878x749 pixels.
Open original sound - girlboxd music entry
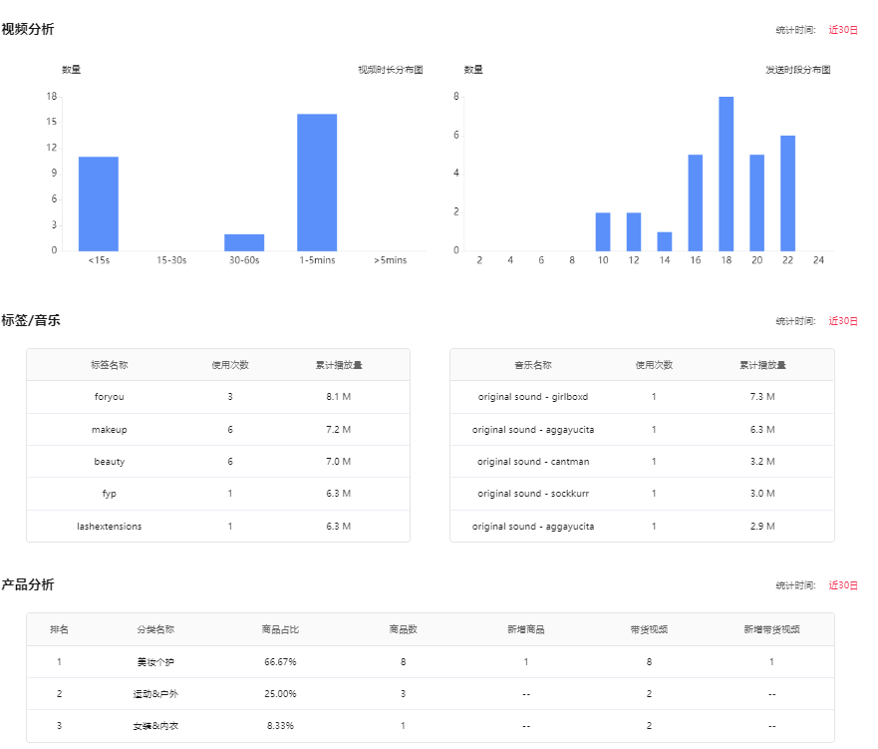coord(533,397)
